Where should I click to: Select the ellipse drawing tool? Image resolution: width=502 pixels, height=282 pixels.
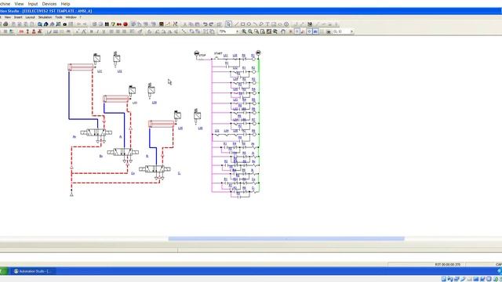click(249, 24)
